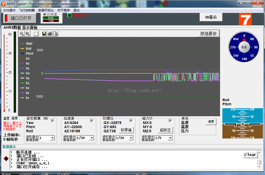Screen dimensions: 265x175
Task: Click the AY:-32000 reading
Action: tap(73, 127)
